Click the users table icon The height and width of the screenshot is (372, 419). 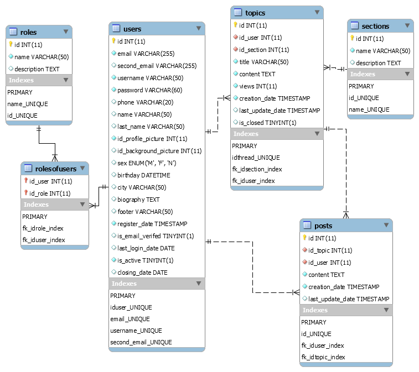pos(116,28)
